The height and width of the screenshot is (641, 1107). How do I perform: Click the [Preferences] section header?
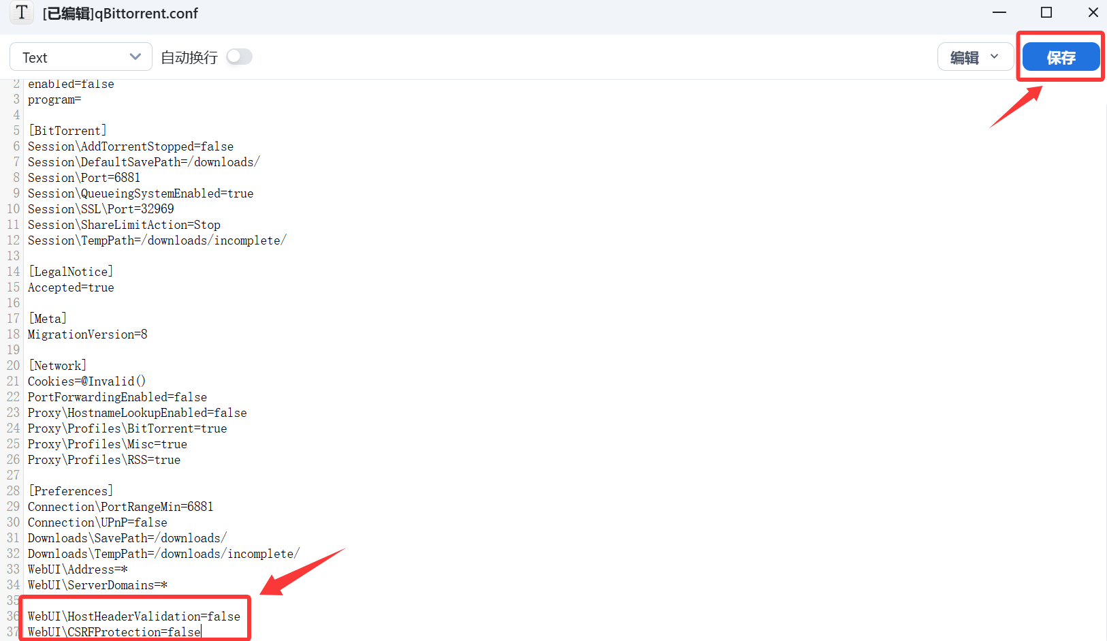pyautogui.click(x=71, y=491)
